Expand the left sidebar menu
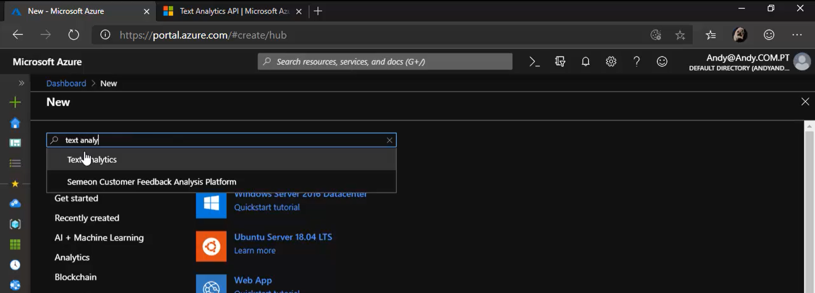Screen dimensions: 815x293 (21, 83)
